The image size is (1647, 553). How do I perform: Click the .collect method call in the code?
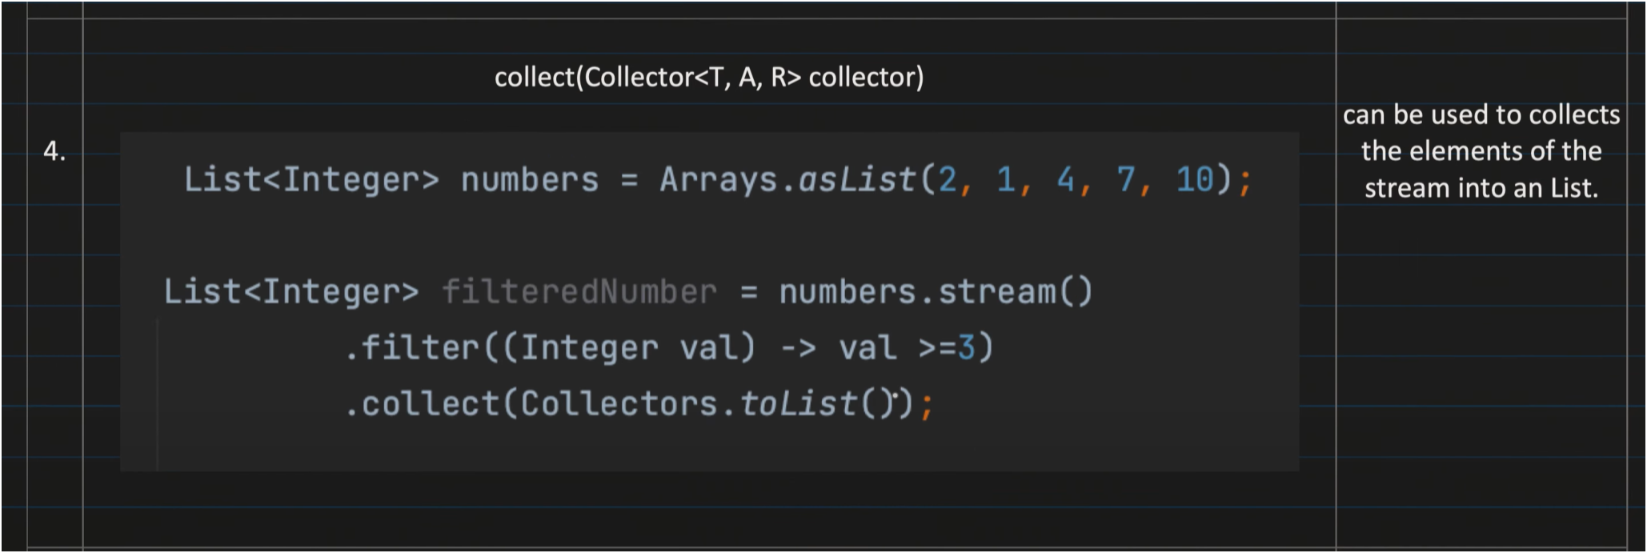pyautogui.click(x=422, y=404)
